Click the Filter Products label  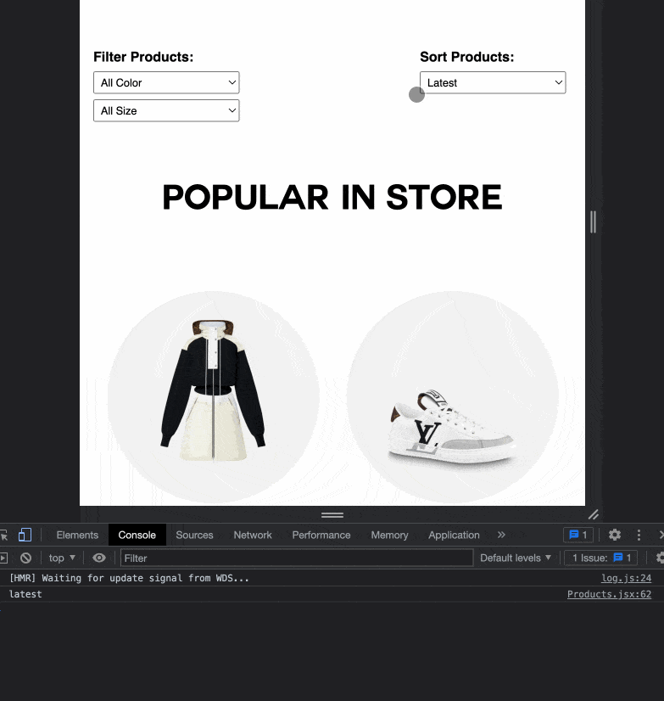[x=143, y=57]
